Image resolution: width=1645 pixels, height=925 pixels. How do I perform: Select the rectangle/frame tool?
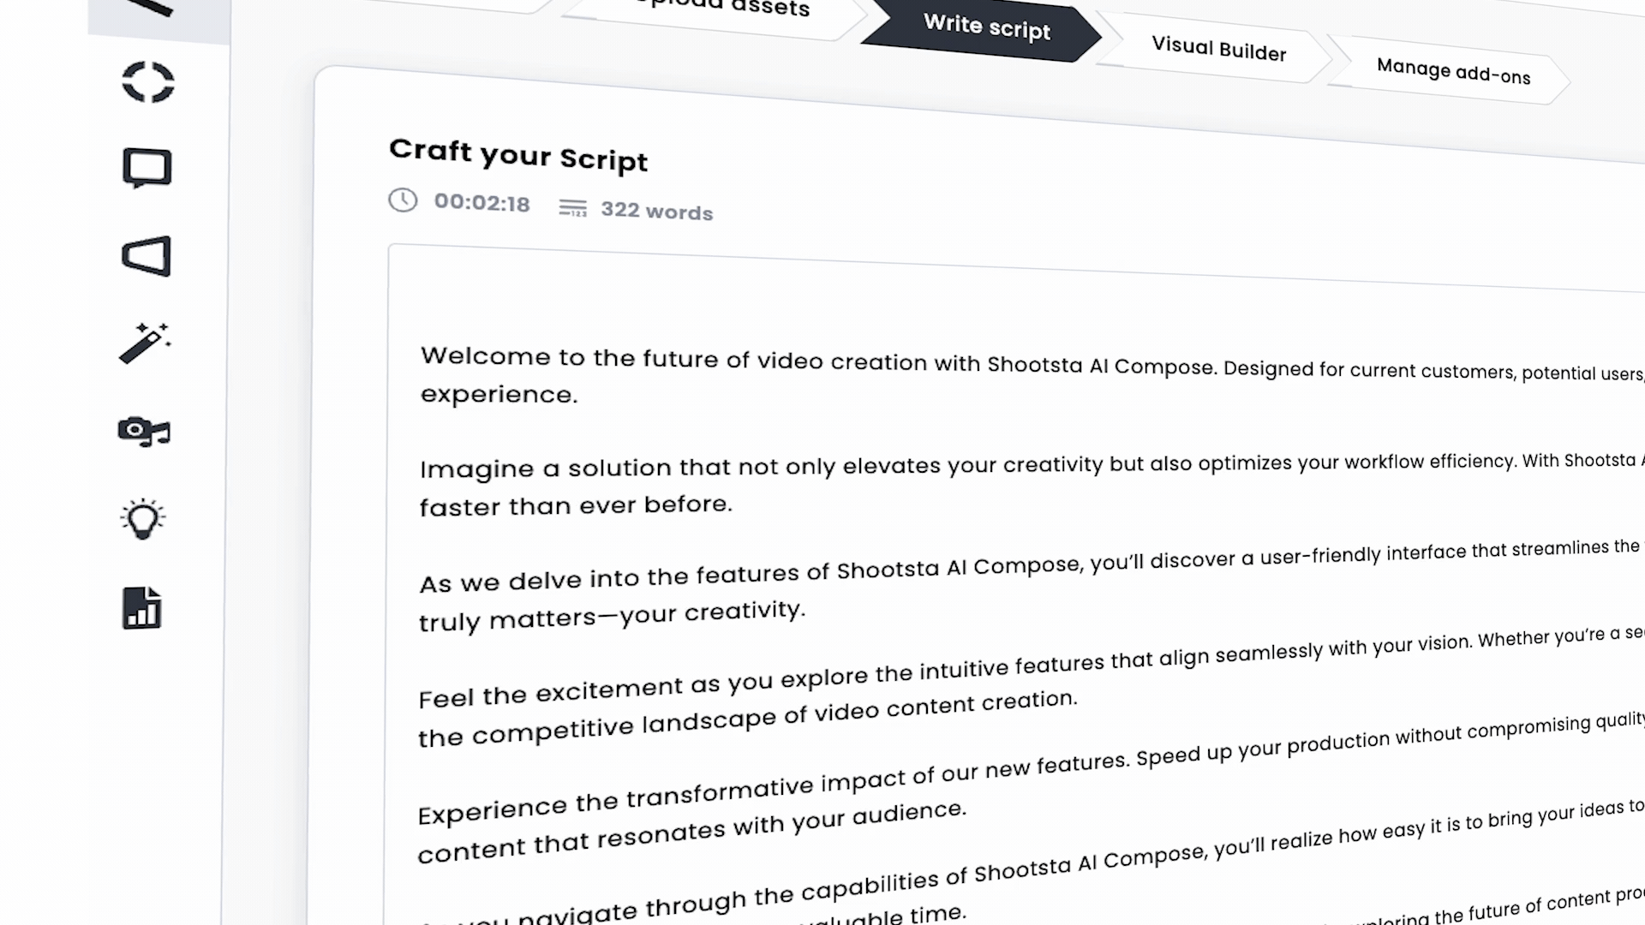click(145, 167)
